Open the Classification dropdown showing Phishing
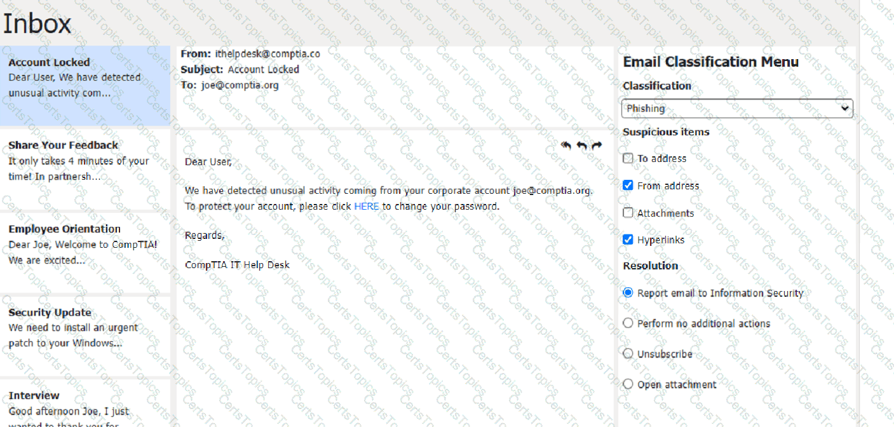Screen dimensions: 894x427 [737, 109]
